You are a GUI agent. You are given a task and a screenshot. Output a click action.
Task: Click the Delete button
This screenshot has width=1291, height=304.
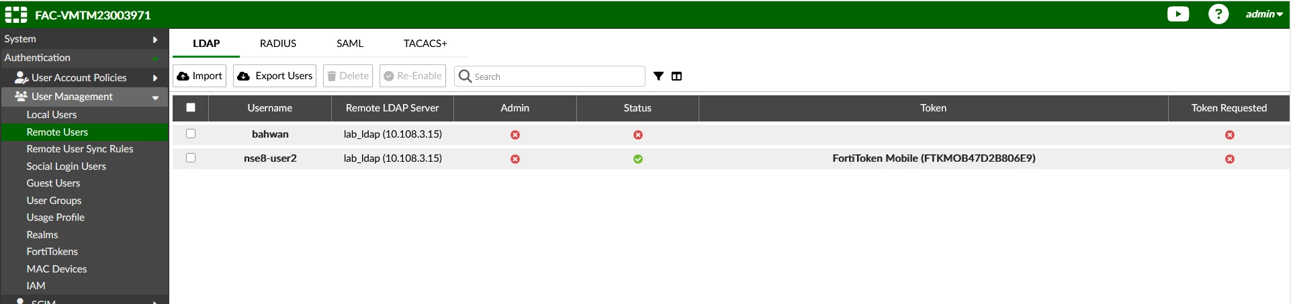pyautogui.click(x=348, y=76)
